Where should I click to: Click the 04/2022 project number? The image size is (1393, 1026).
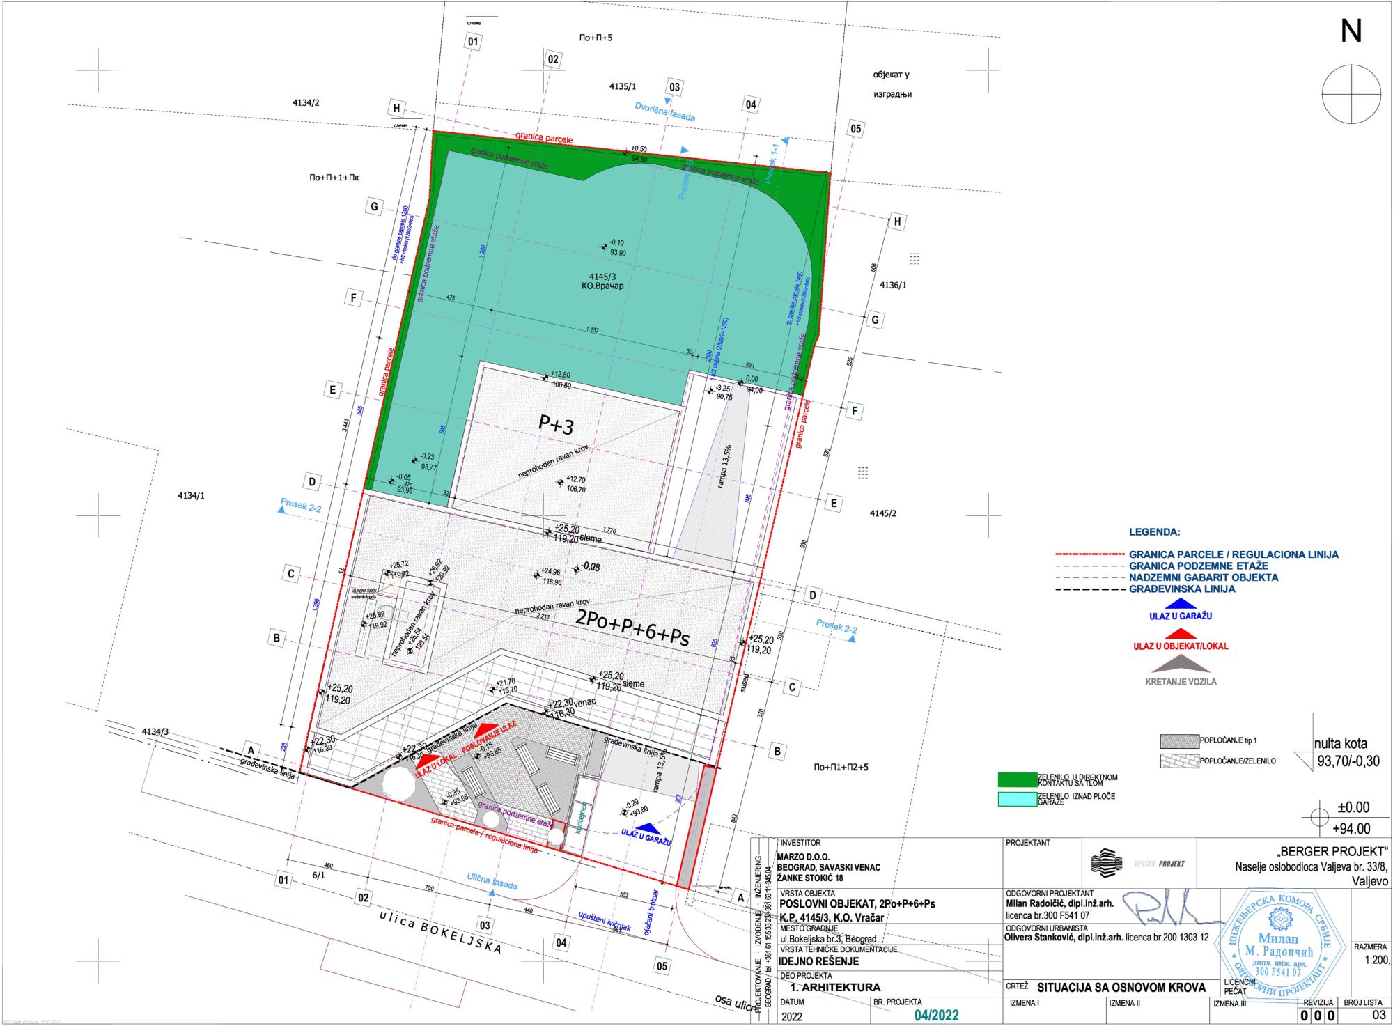pos(935,1016)
